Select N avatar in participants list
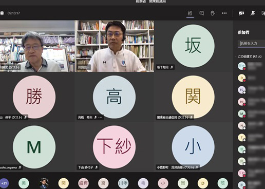265x189 pixels. tap(242, 125)
